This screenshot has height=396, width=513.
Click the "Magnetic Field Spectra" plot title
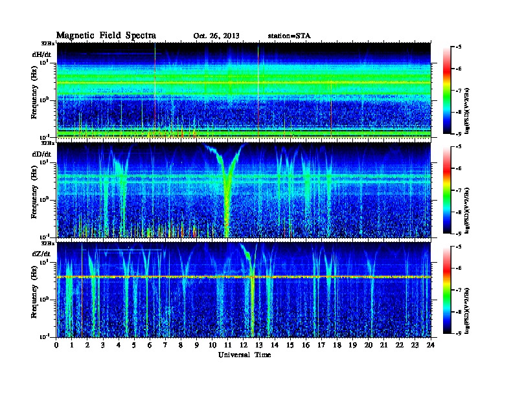tap(106, 36)
